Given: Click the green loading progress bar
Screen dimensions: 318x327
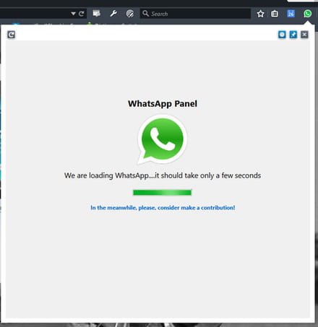Looking at the screenshot, I should pos(162,193).
